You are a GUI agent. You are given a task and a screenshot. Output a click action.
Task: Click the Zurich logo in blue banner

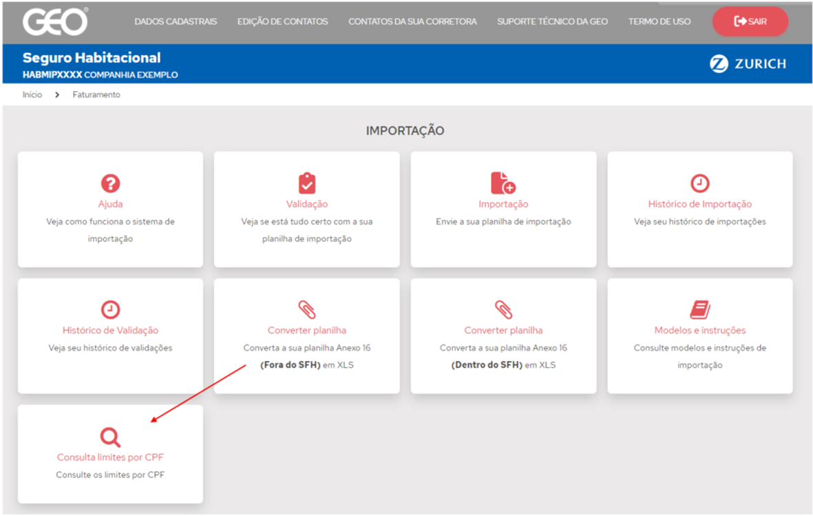click(x=748, y=64)
